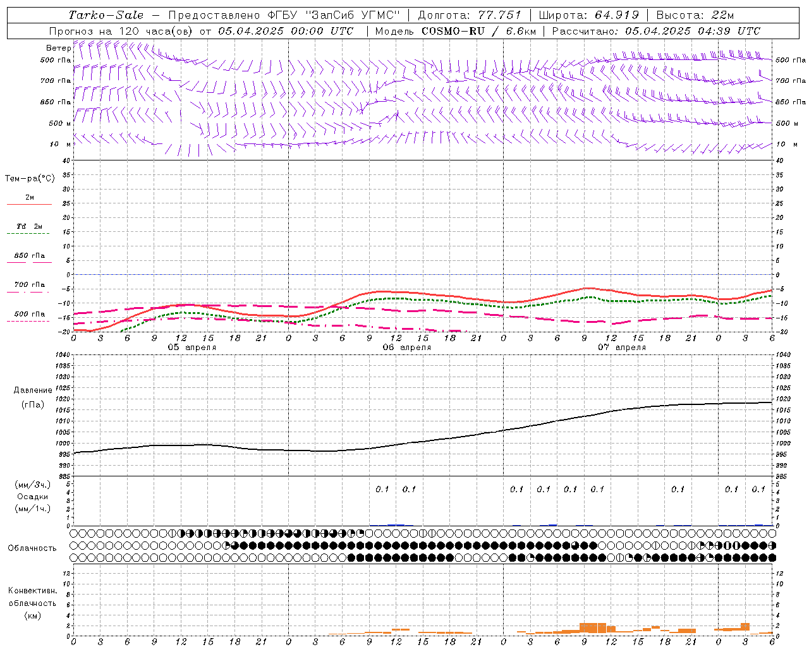Select the Модель COSMO-RU / 6.6км label
This screenshot has width=809, height=647.
point(455,31)
